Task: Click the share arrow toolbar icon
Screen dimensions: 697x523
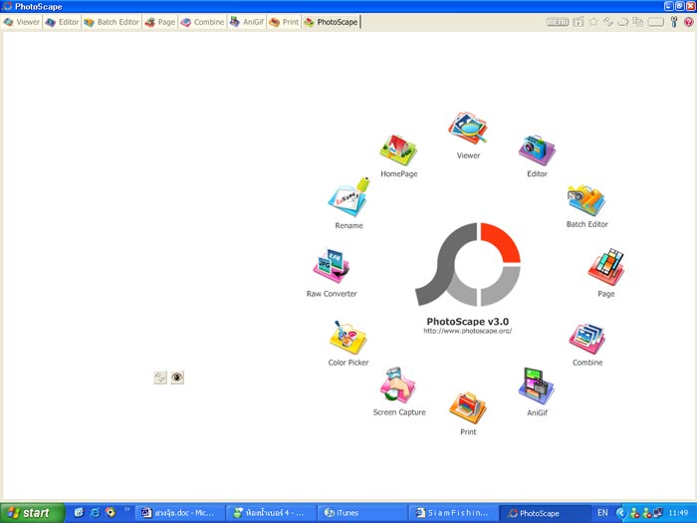Action: click(x=623, y=22)
